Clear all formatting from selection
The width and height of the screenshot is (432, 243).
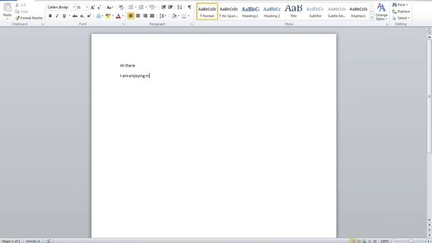(x=121, y=7)
